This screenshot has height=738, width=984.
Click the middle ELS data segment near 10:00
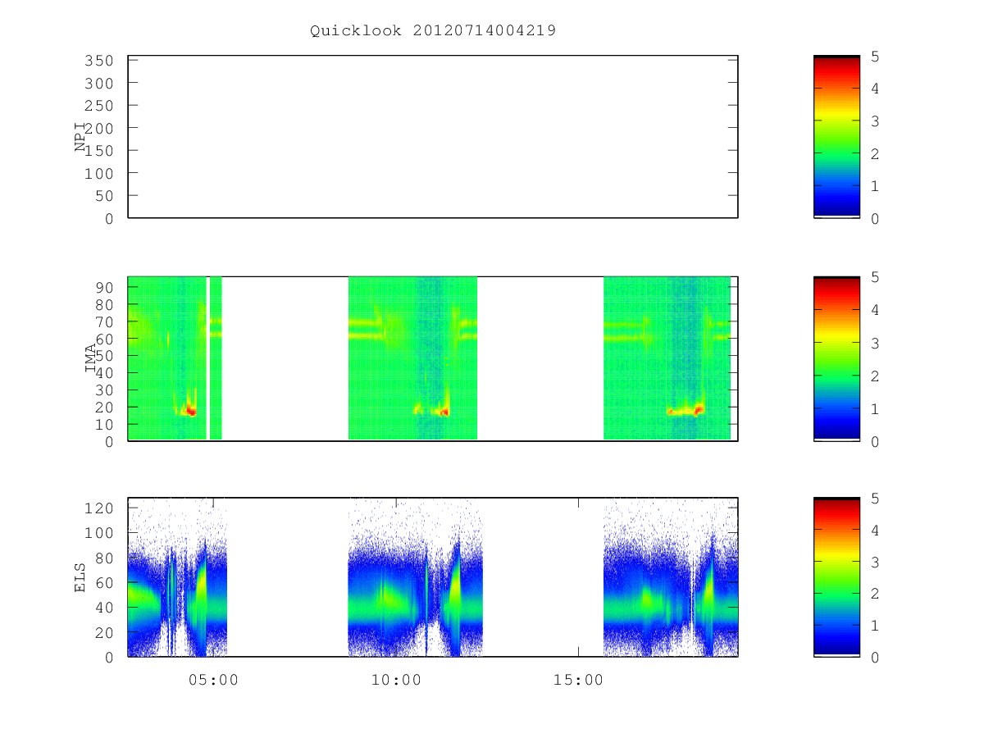coord(416,577)
